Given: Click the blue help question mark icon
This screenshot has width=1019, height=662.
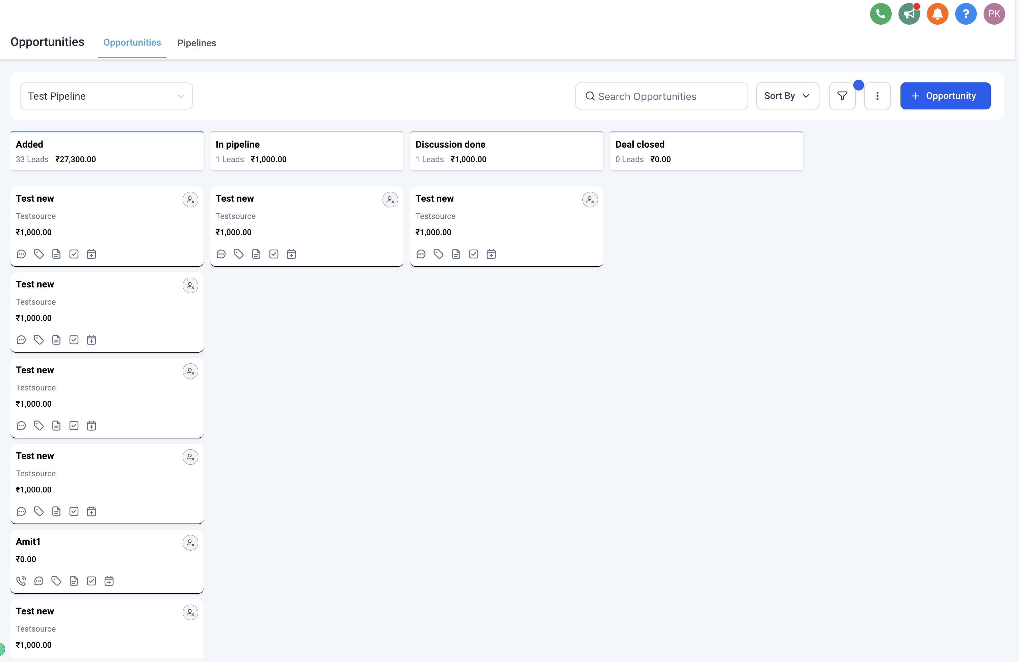Looking at the screenshot, I should pyautogui.click(x=965, y=14).
